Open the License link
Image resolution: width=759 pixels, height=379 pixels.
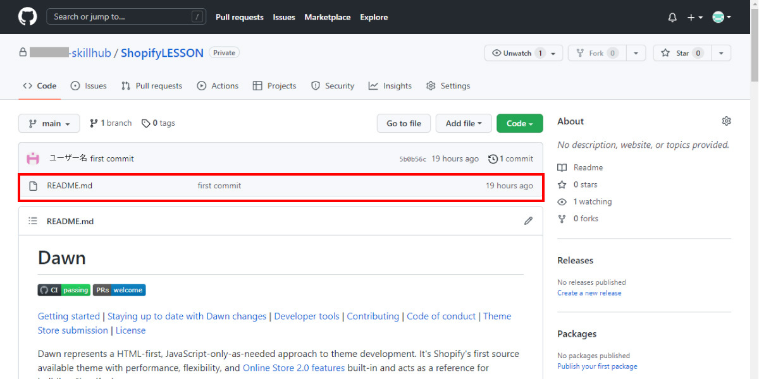tap(130, 330)
